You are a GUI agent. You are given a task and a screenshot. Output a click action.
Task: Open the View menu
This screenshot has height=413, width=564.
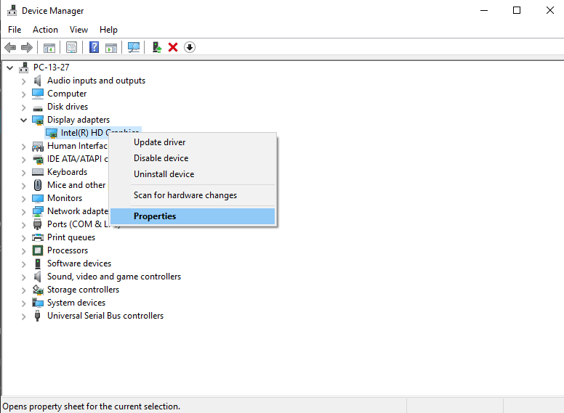click(x=78, y=30)
